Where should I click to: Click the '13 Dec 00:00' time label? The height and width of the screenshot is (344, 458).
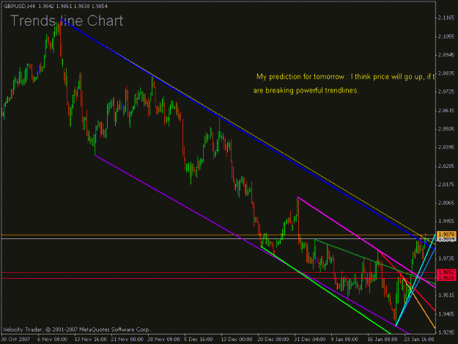pos(237,340)
